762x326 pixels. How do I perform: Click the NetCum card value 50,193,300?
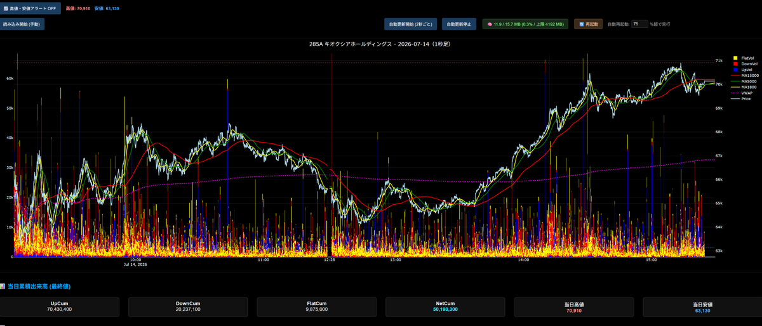tap(445, 310)
